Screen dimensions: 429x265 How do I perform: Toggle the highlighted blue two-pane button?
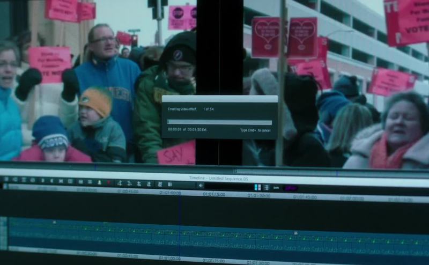257,187
